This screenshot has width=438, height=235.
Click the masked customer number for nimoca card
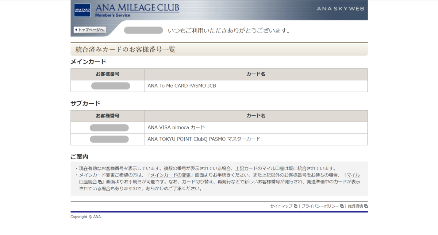(x=109, y=128)
